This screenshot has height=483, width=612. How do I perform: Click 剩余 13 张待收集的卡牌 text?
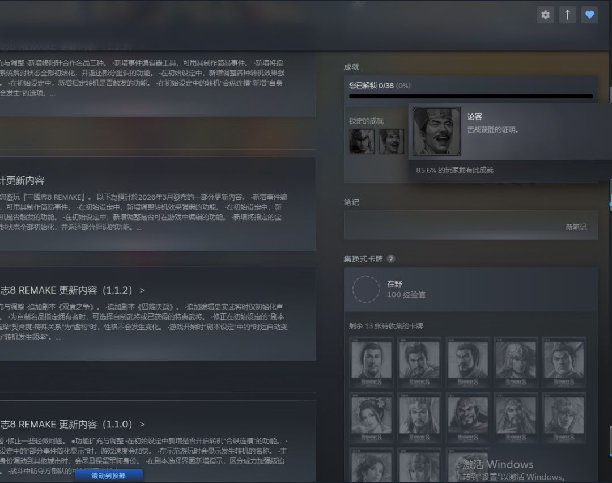(386, 325)
